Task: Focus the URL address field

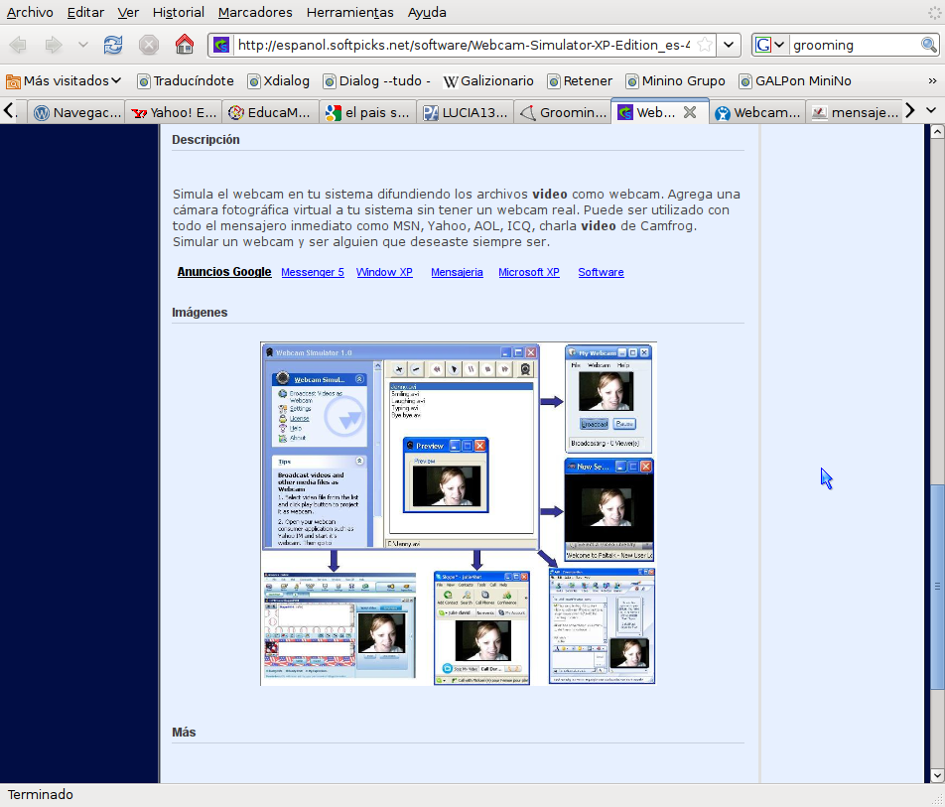Action: (x=463, y=45)
